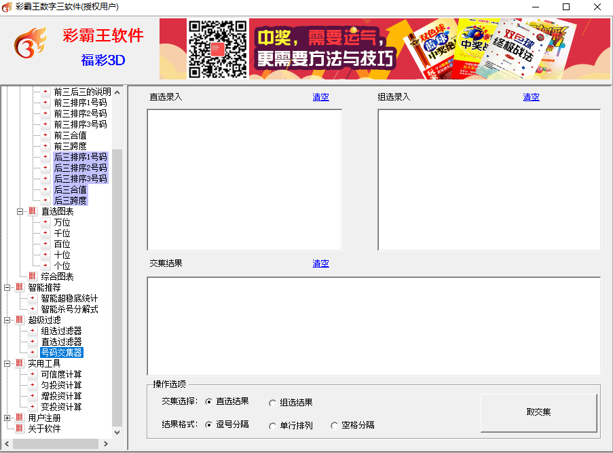Screen dimensions: 613x453
Task: Open 变投资计算 tool
Action: [61, 407]
